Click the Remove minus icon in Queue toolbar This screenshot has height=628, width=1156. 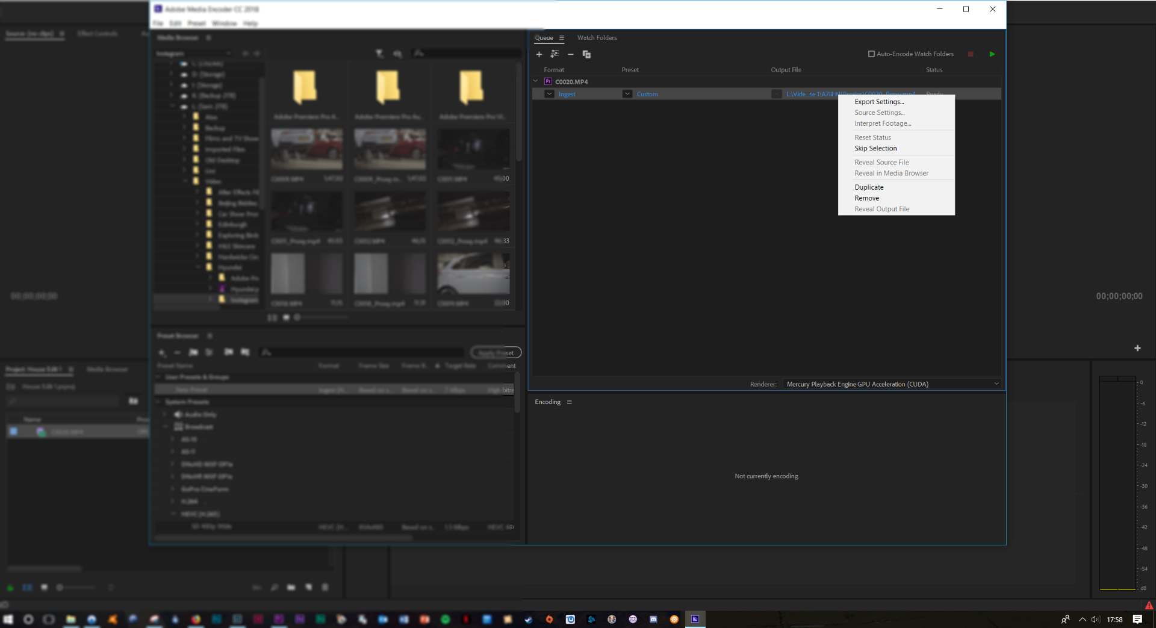(x=571, y=54)
